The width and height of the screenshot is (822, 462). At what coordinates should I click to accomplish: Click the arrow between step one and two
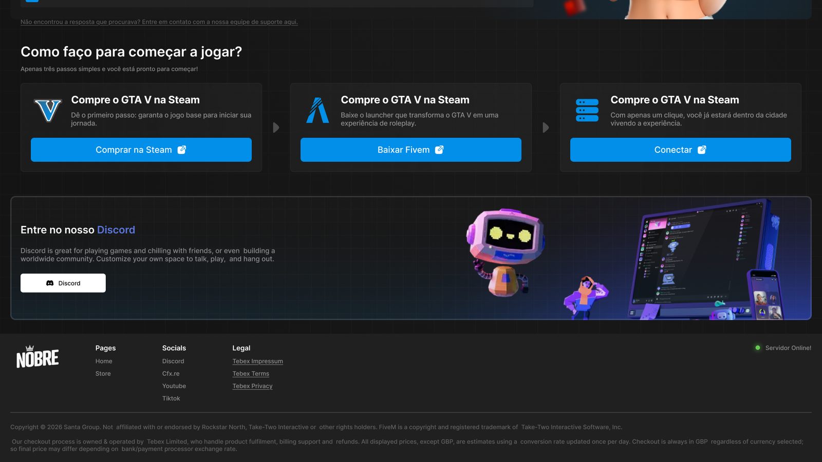click(x=276, y=127)
